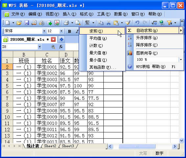This screenshot has height=158, width=186.
Task: Toggle Bold formatting button
Action: (70, 31)
